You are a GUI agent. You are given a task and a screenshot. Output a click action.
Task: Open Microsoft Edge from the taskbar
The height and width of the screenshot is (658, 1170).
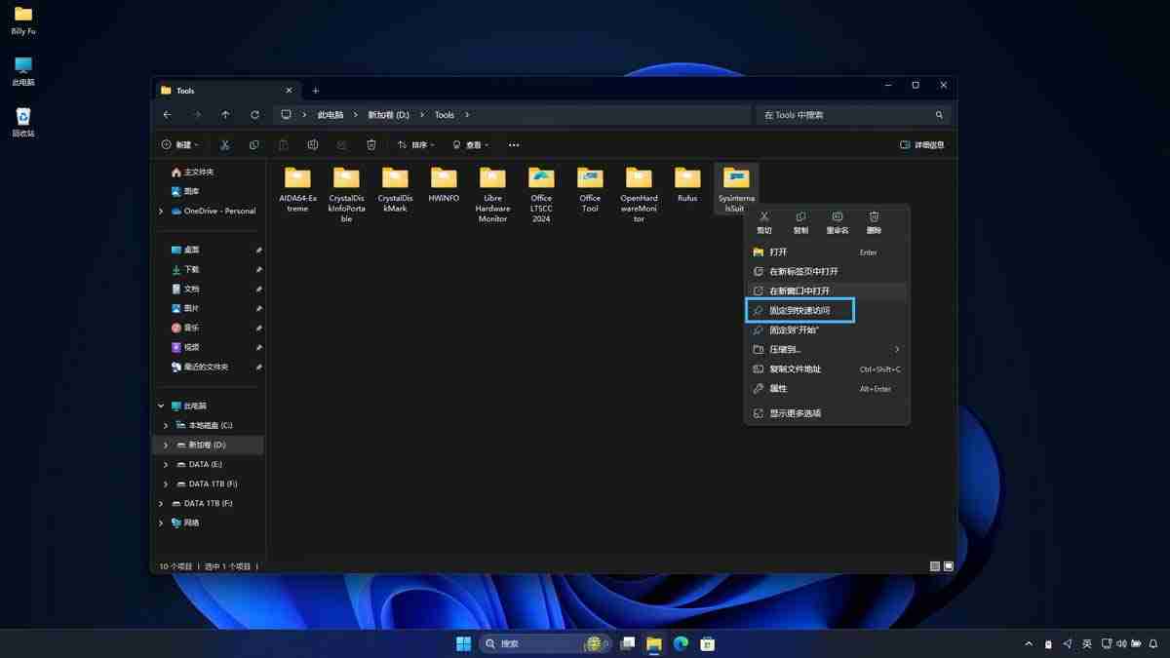(681, 643)
